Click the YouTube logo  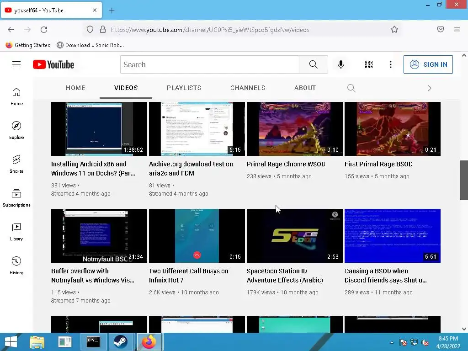point(53,64)
